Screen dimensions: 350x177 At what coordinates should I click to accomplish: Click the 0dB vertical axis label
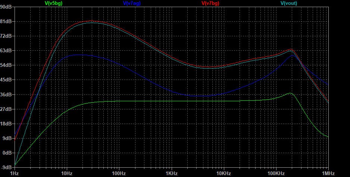7,153
